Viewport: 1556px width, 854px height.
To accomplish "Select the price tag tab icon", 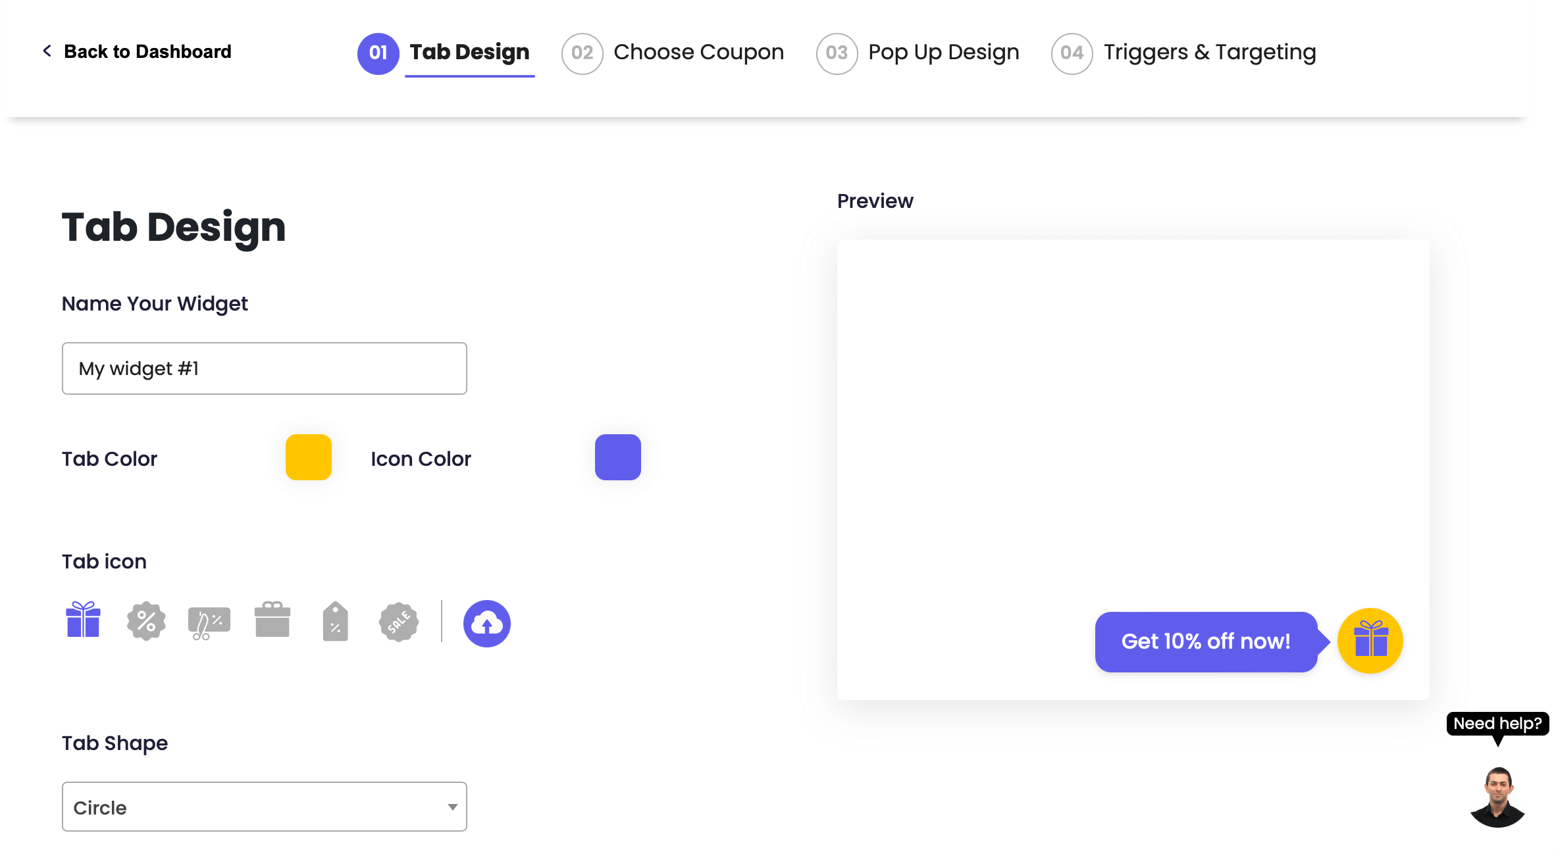I will pyautogui.click(x=334, y=622).
